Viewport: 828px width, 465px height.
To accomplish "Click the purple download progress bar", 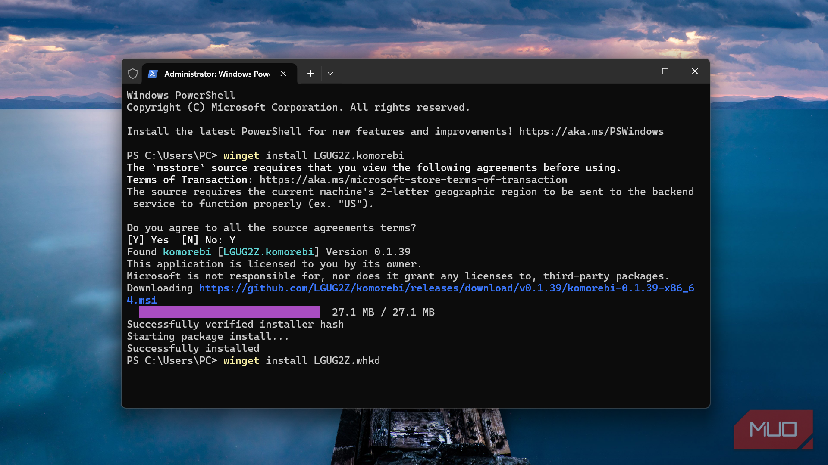I will pyautogui.click(x=229, y=312).
